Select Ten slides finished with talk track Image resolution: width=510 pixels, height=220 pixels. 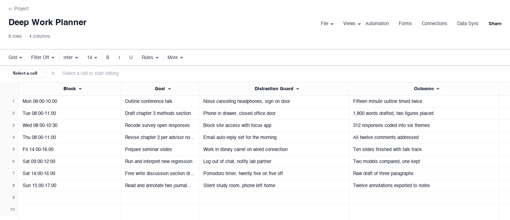click(424, 150)
